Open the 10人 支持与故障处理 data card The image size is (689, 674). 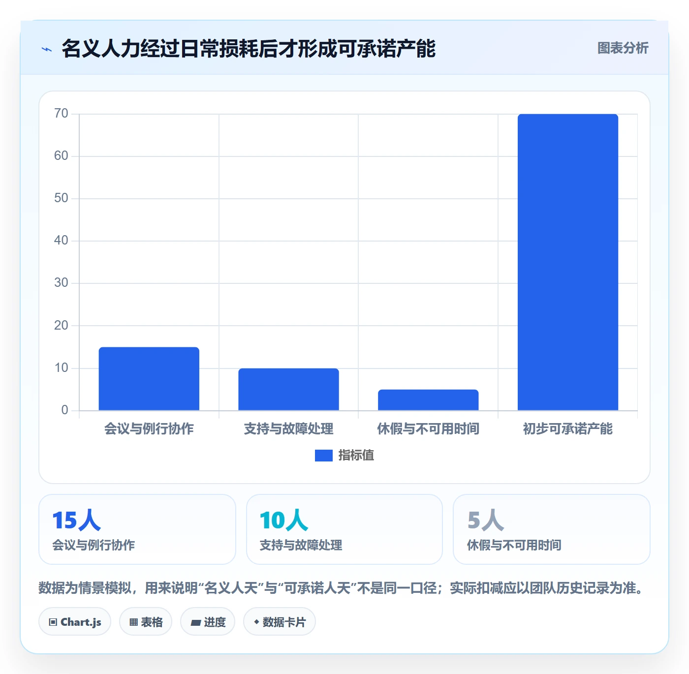344,529
